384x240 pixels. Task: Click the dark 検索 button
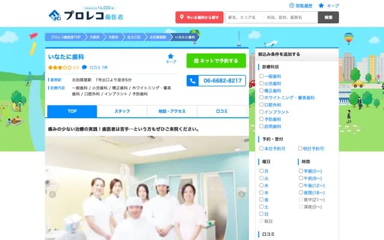coord(328,17)
